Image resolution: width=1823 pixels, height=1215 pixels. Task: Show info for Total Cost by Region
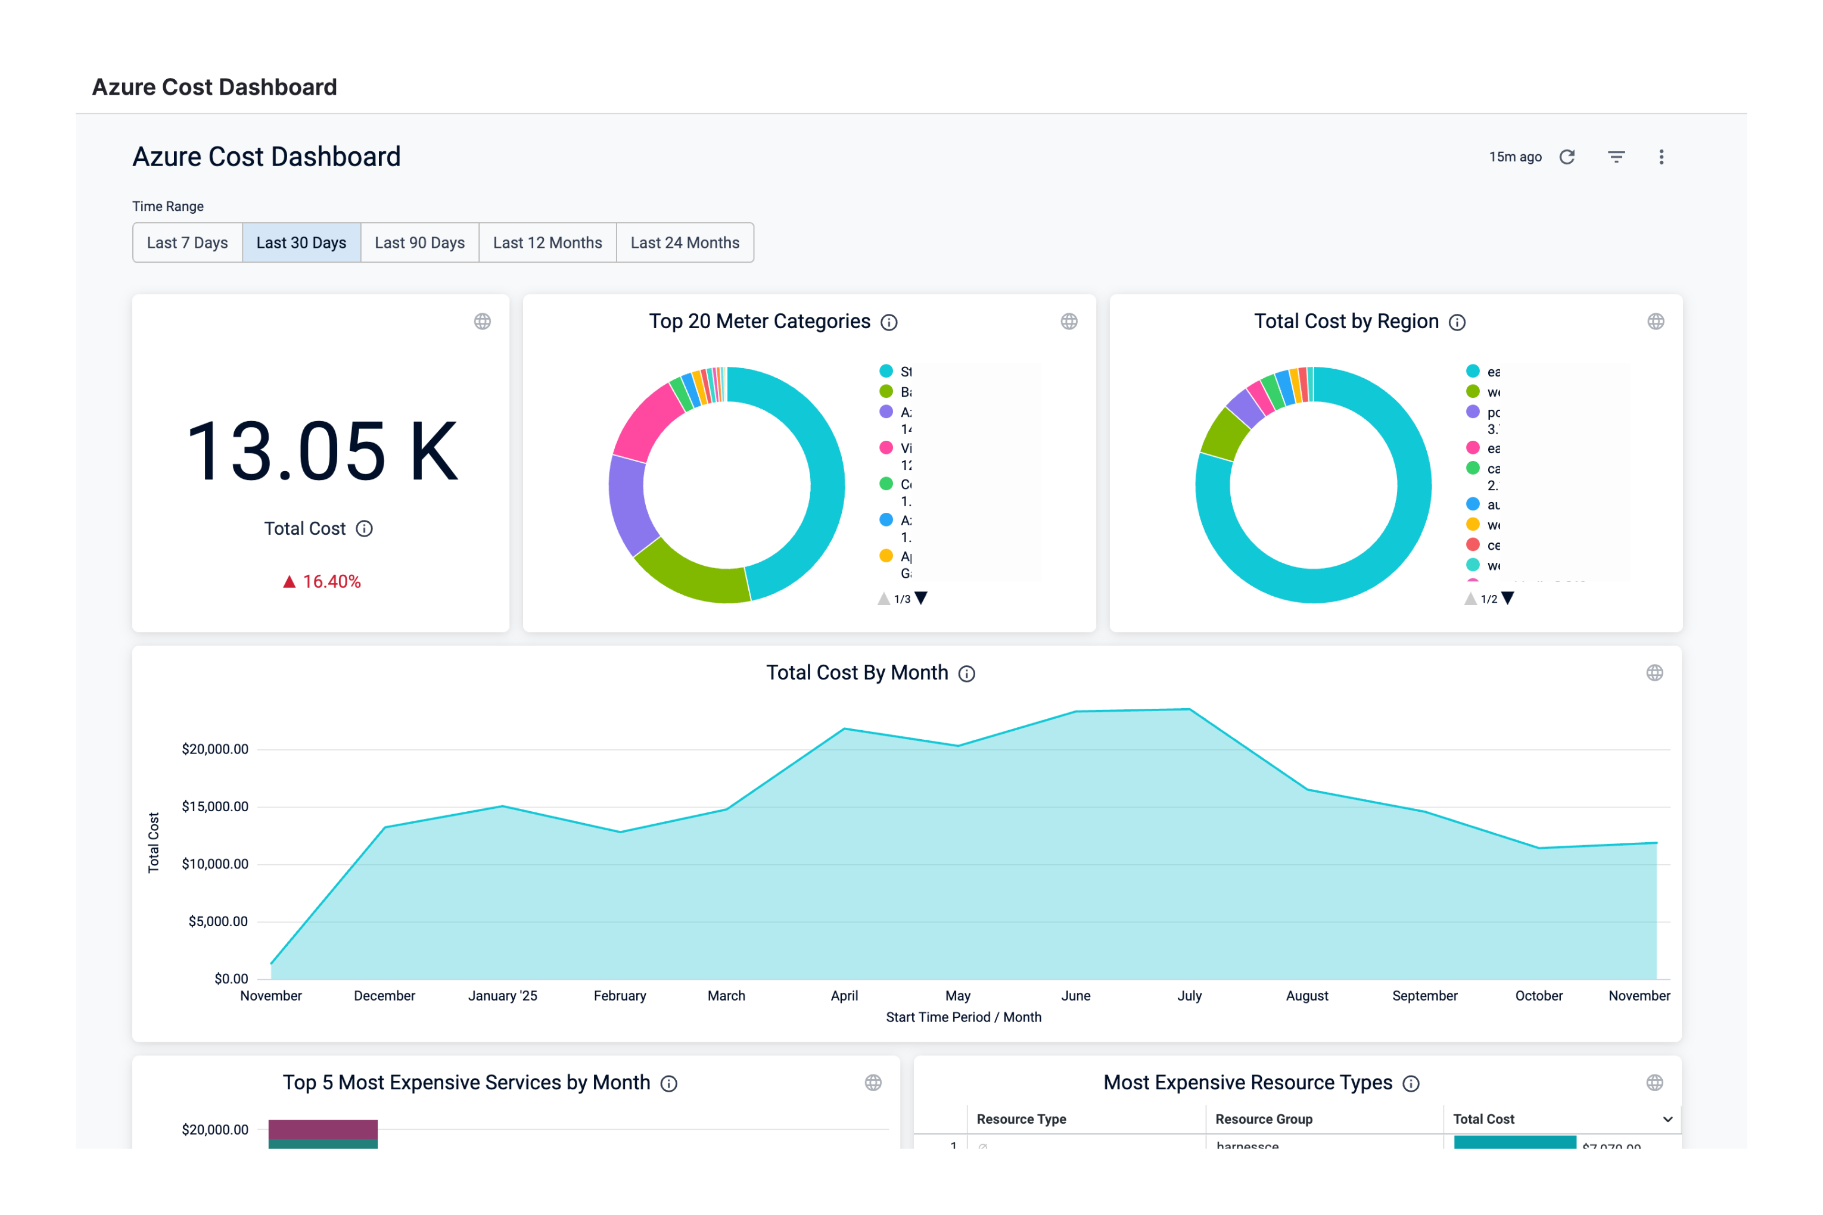[1457, 322]
